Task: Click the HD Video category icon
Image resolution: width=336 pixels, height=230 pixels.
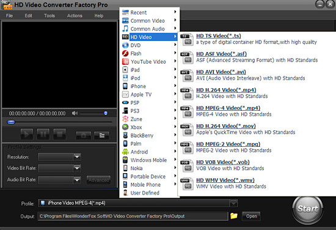Action: 125,37
